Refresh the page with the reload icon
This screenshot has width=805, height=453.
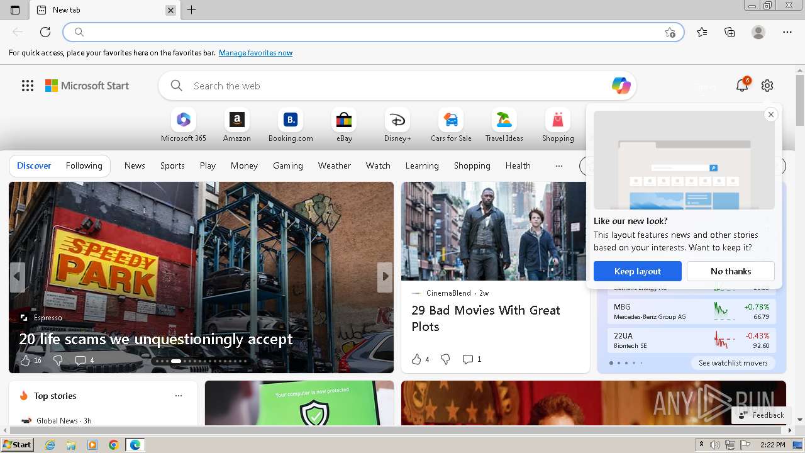pos(45,32)
